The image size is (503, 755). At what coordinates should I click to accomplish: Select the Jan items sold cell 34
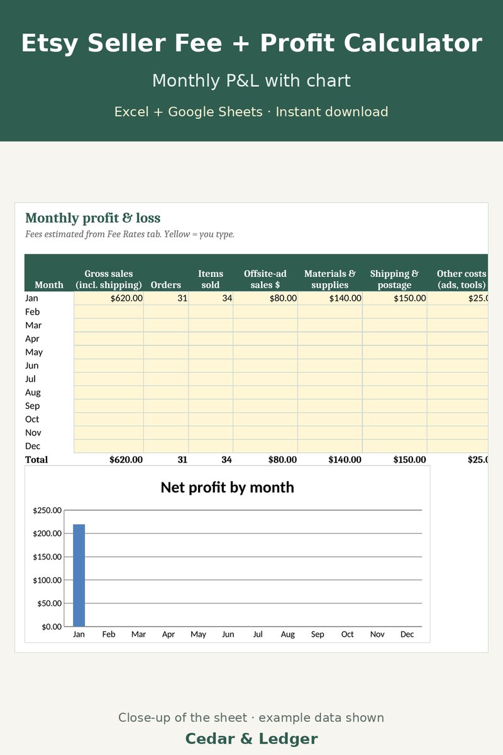(211, 298)
